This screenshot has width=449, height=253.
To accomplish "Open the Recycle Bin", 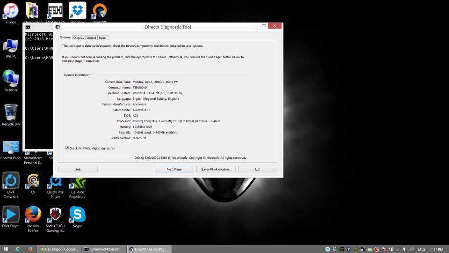I will [x=11, y=115].
